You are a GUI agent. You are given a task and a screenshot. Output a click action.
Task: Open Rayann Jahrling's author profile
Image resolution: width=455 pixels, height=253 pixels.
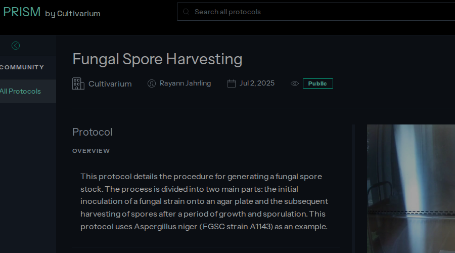click(185, 83)
